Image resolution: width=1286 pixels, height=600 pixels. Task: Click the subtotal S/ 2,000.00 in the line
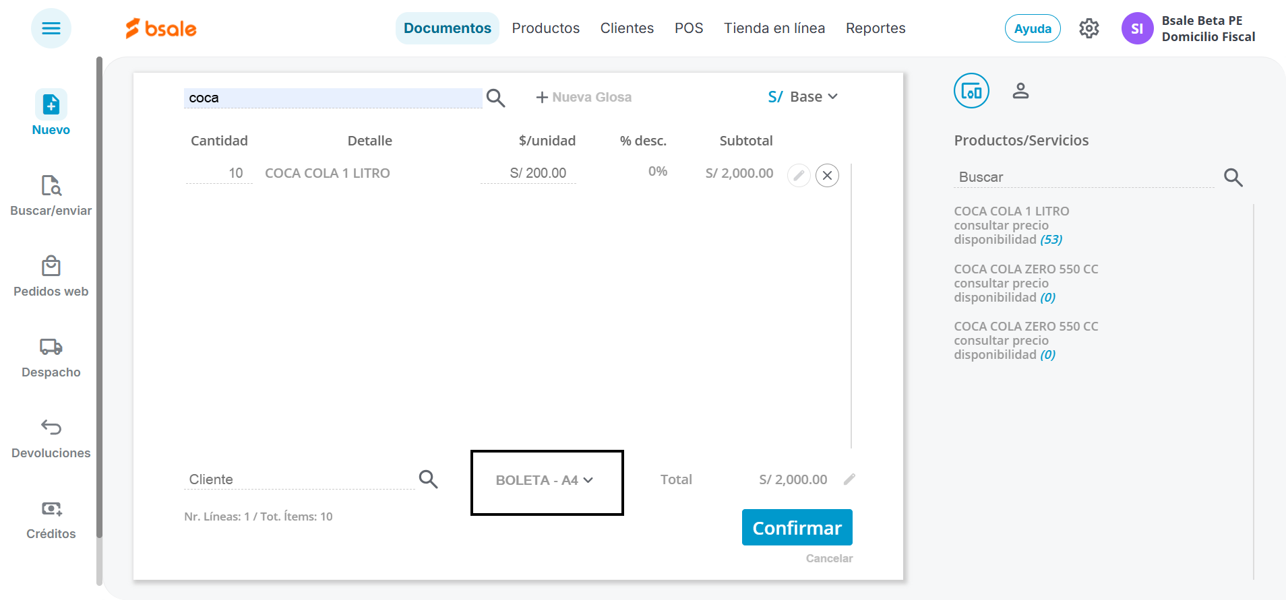pos(739,173)
